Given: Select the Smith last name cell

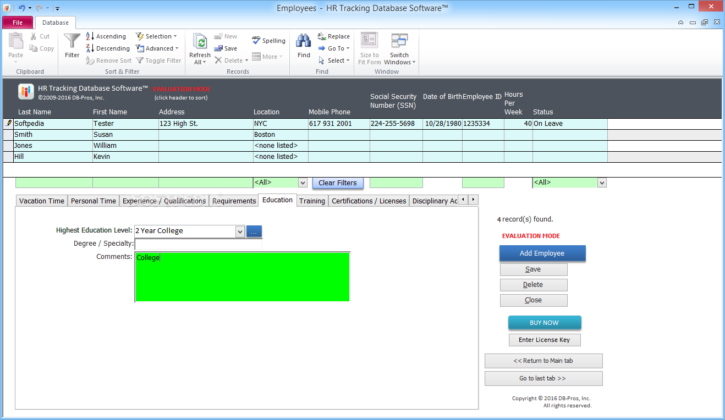Looking at the screenshot, I should click(x=53, y=135).
